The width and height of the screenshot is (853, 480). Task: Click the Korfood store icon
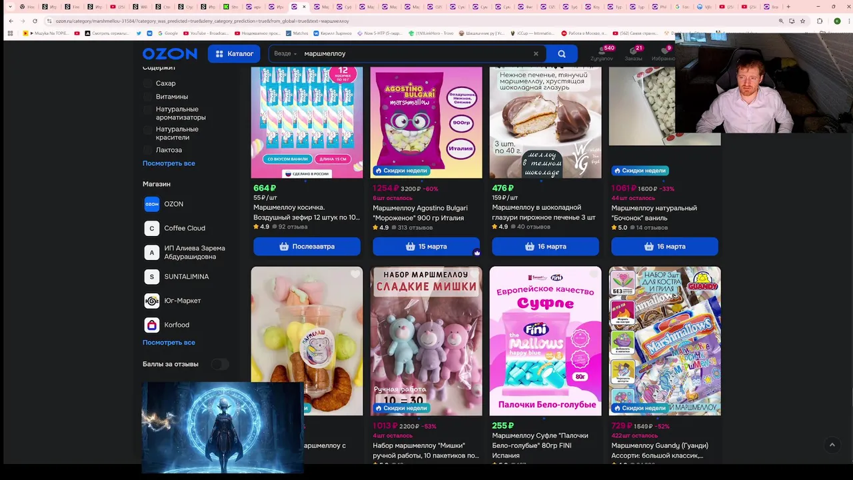click(x=152, y=325)
